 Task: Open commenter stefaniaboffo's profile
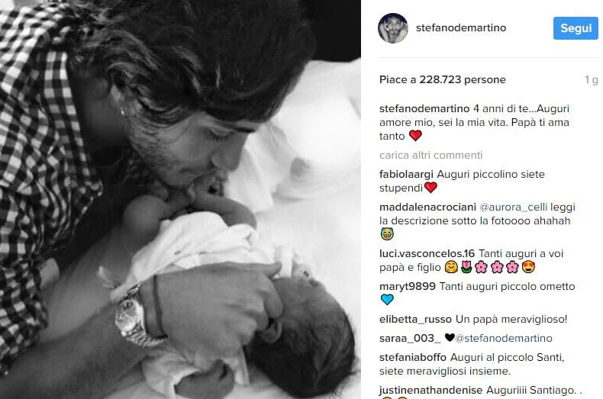413,358
